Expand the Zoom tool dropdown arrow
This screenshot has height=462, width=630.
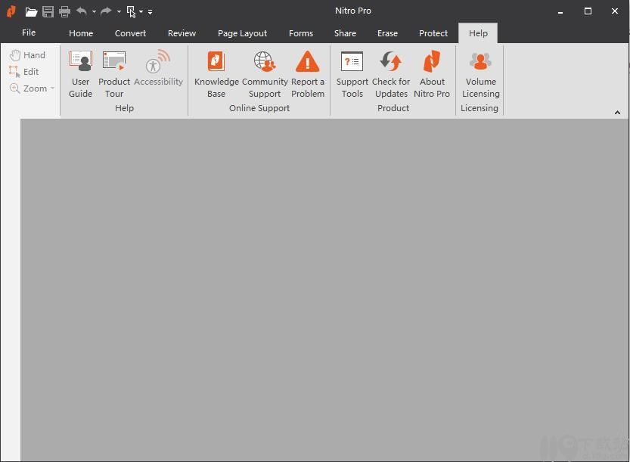click(53, 88)
